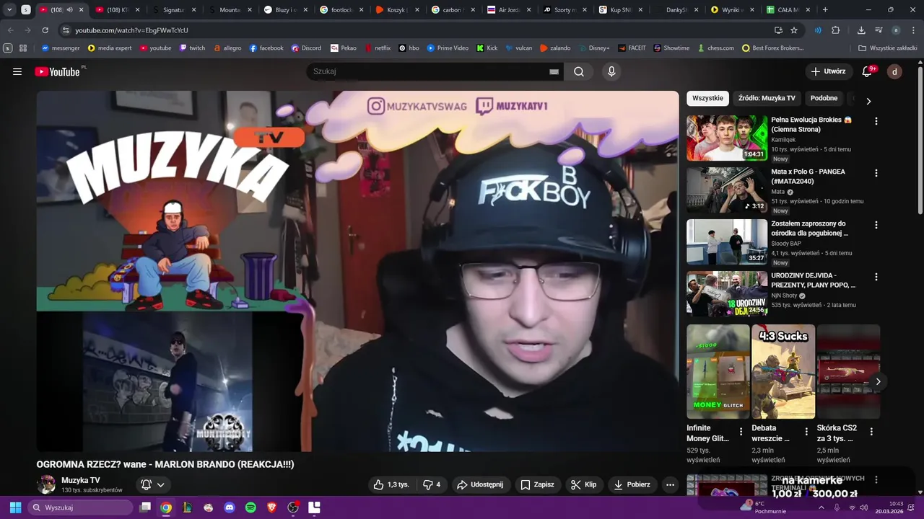Screen dimensions: 924x519
Task: Go to the YouTube home logo
Action: pyautogui.click(x=57, y=71)
